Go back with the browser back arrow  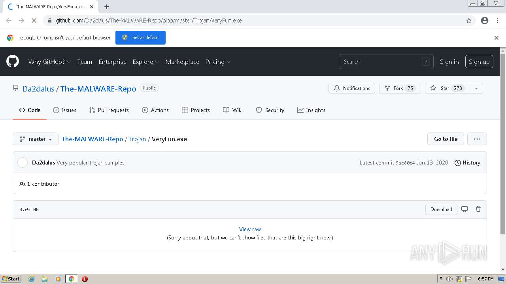coord(9,21)
